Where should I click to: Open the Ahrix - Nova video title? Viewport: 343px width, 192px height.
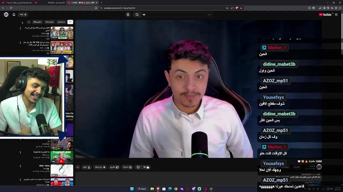pos(44,166)
